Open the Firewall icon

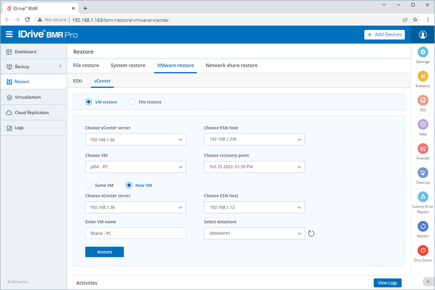click(422, 149)
